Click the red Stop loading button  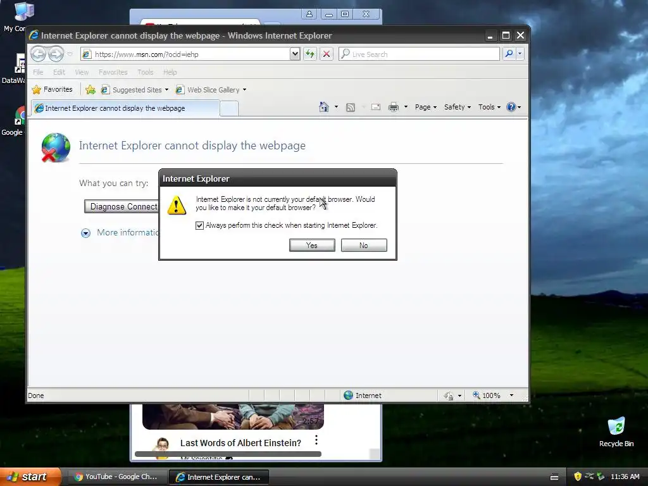point(327,54)
